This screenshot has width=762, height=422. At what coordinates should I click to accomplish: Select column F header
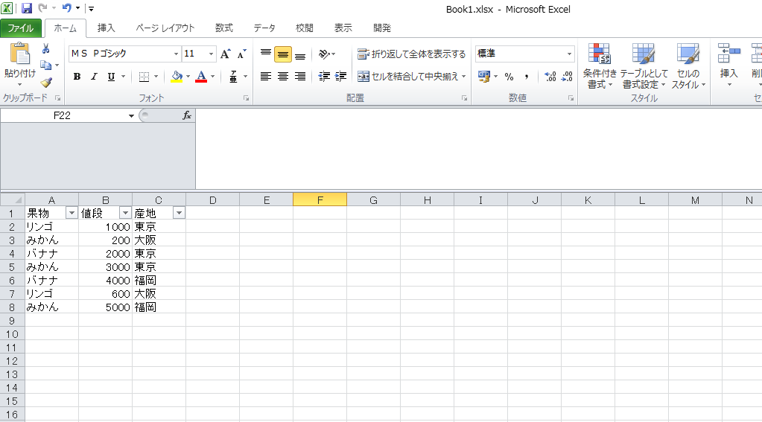click(320, 199)
